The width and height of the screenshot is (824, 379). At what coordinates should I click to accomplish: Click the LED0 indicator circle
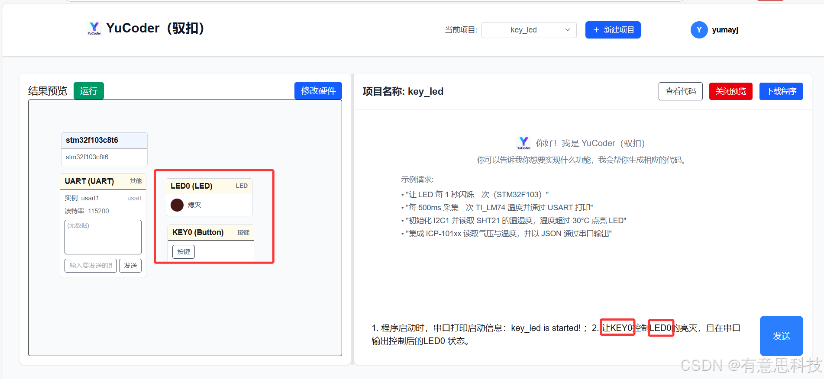coord(177,205)
